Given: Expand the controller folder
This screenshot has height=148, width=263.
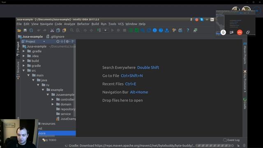Looking at the screenshot, I should [x=53, y=99].
